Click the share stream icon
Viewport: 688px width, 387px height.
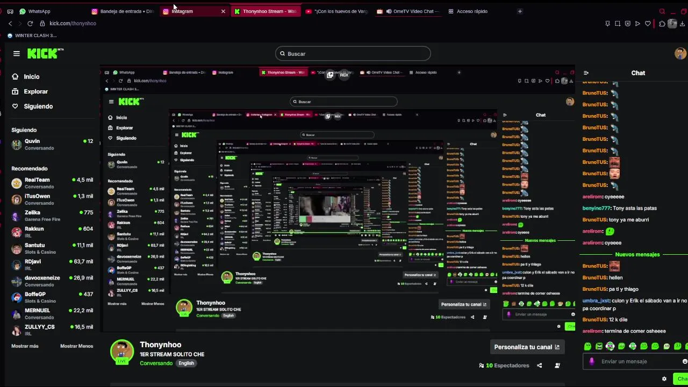point(539,365)
